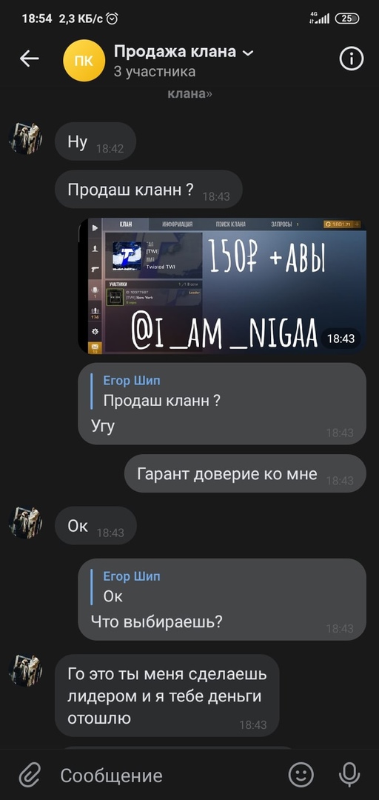Tap the alarm clock status bar icon

click(113, 19)
